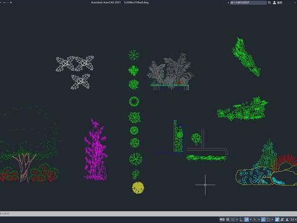
Task: Open the Object Snap settings dropdown arrow
Action: click(272, 219)
